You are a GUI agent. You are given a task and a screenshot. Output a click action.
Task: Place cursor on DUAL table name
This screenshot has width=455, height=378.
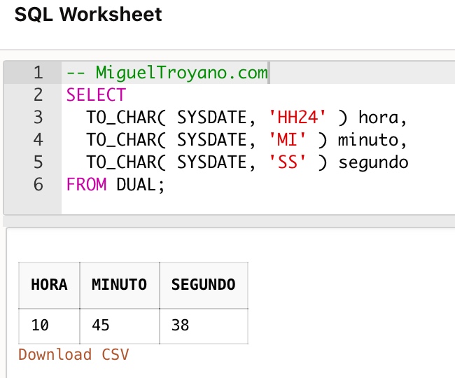tap(136, 185)
